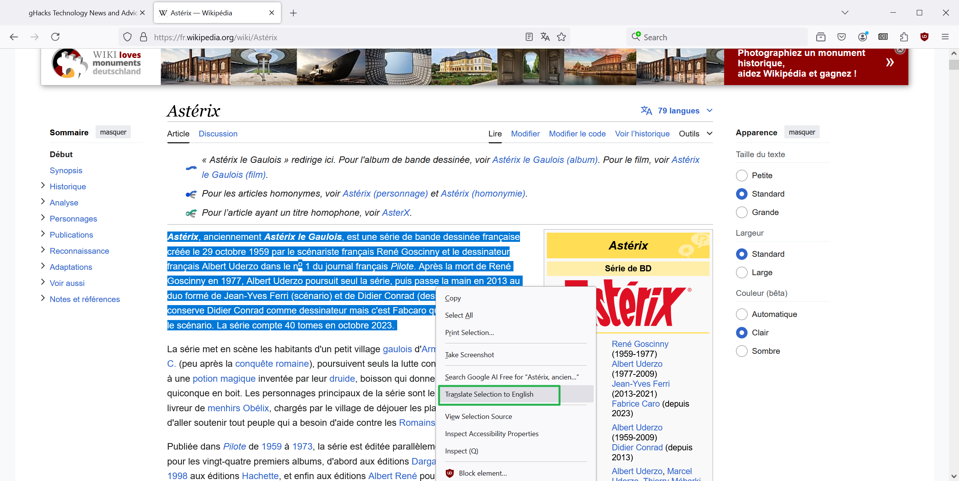The width and height of the screenshot is (959, 481).
Task: Select Petite text size
Action: (741, 176)
